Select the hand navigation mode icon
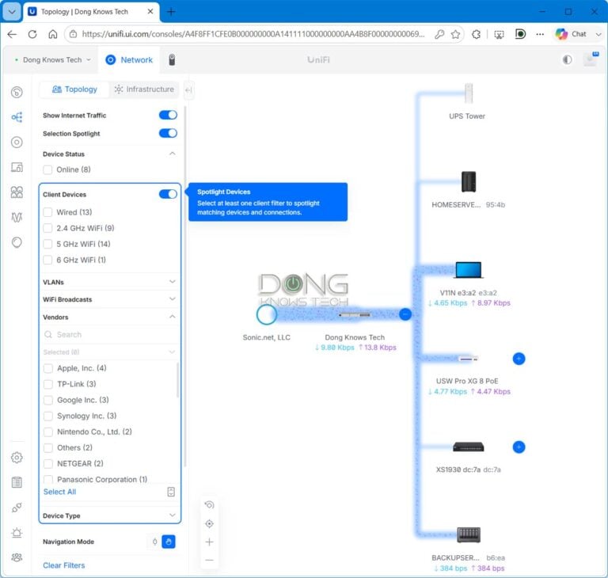This screenshot has width=608, height=578. [x=169, y=542]
